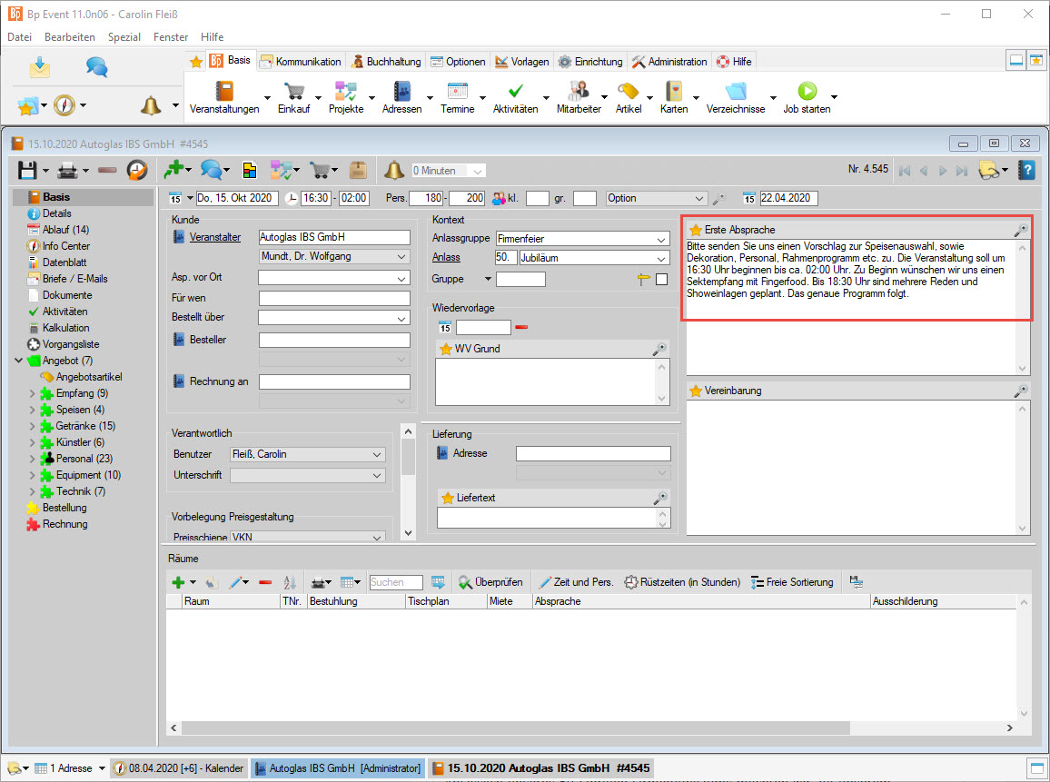Click the underlined Veranstalter link
1050x782 pixels.
pos(214,237)
